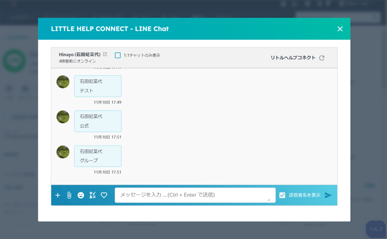Open the ヘルプ help button
Image resolution: width=387 pixels, height=239 pixels.
[376, 229]
